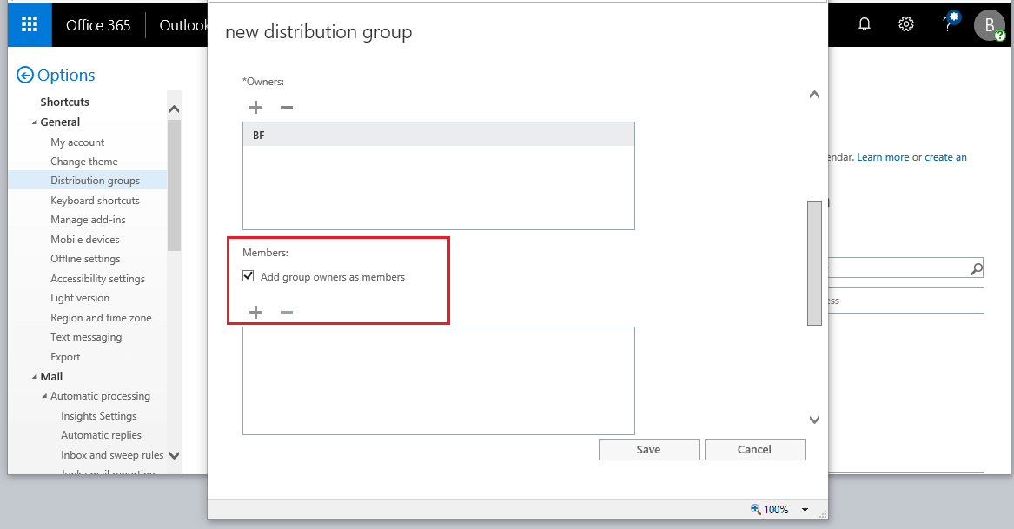Click inside the Members list box
The width and height of the screenshot is (1014, 529).
coord(439,381)
